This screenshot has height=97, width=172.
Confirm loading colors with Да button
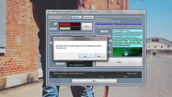85,56
